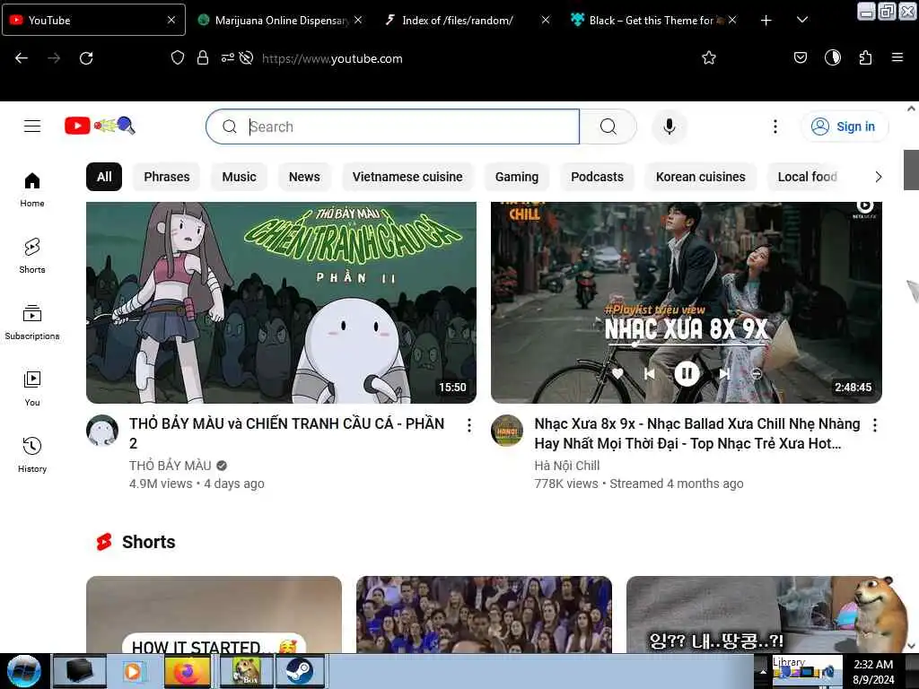Select the Podcasts filter chip
This screenshot has height=689, width=919.
coord(597,177)
